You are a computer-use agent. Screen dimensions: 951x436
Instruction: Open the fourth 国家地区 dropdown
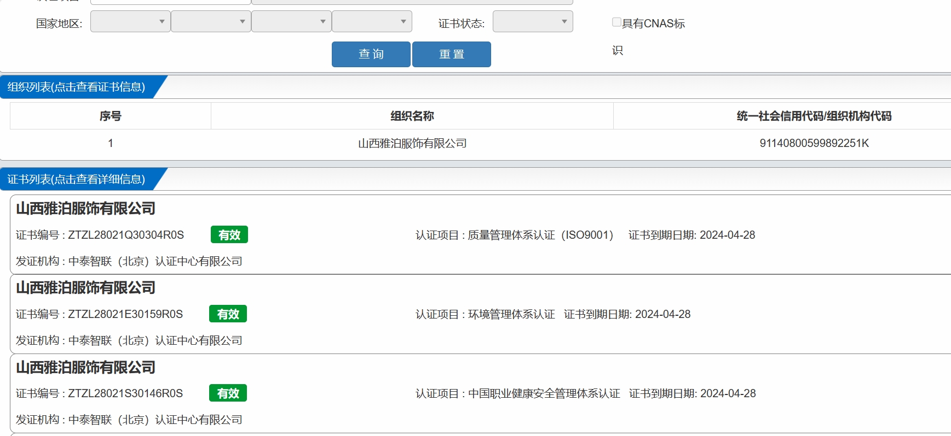tap(372, 21)
